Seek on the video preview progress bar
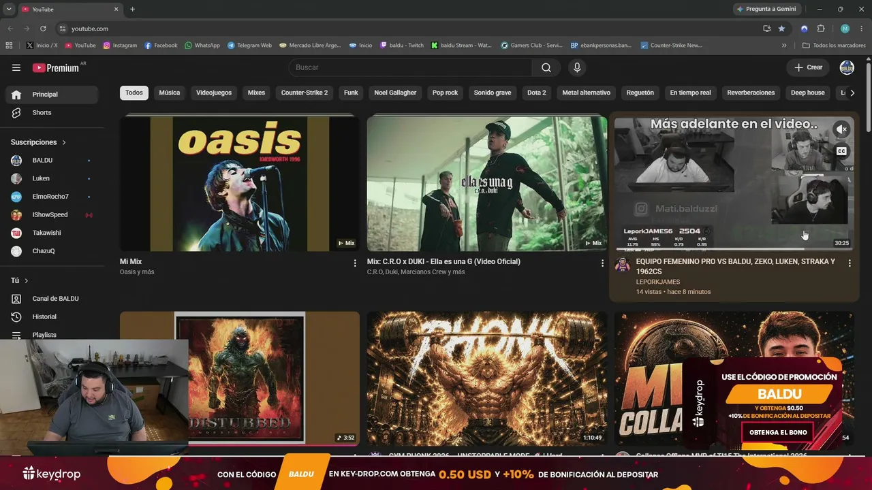This screenshot has width=872, height=490. [734, 249]
